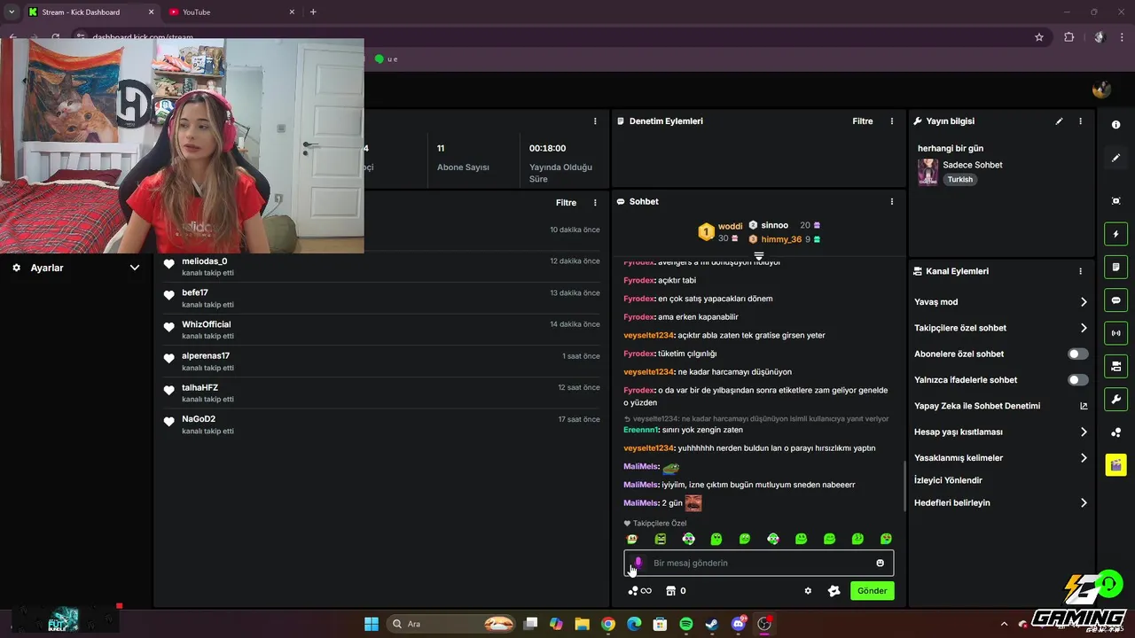The width and height of the screenshot is (1135, 638).
Task: Open Steam from the taskbar
Action: 712,624
